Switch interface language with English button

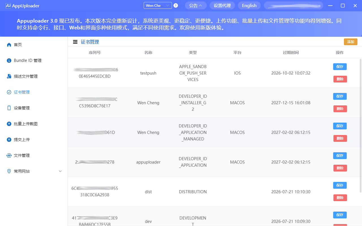(249, 5)
